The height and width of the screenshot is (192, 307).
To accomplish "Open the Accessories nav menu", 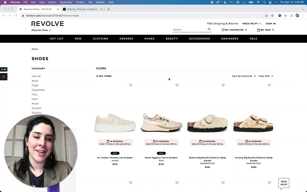I will (x=200, y=39).
